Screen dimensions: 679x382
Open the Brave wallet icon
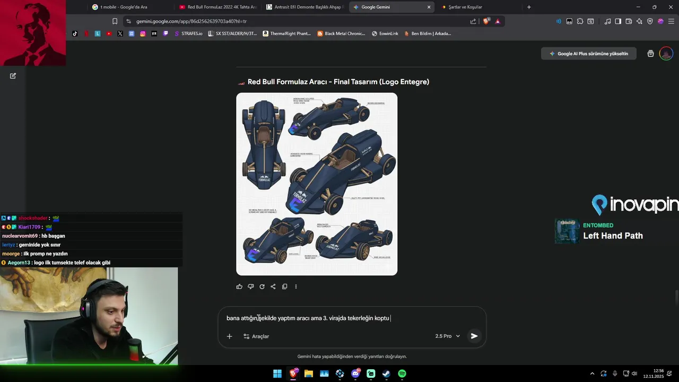[629, 21]
